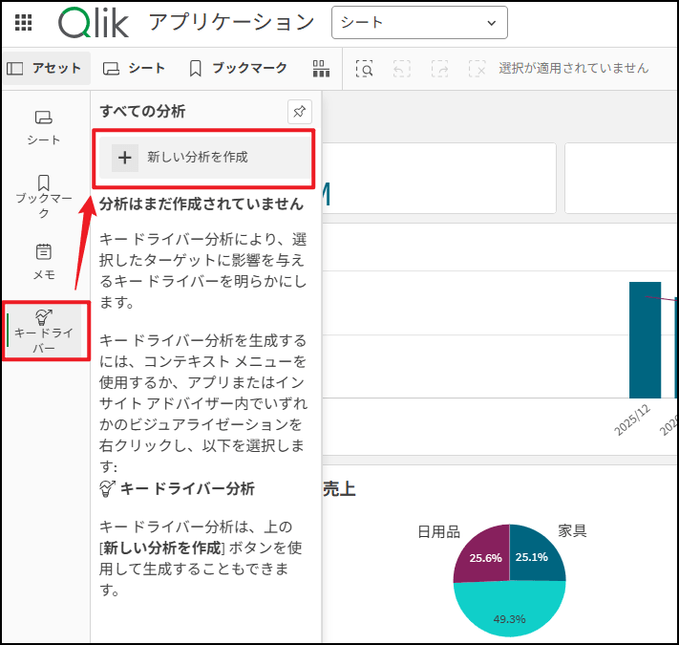Open the app launcher grid menu
Viewport: 679px width, 645px height.
tap(24, 22)
